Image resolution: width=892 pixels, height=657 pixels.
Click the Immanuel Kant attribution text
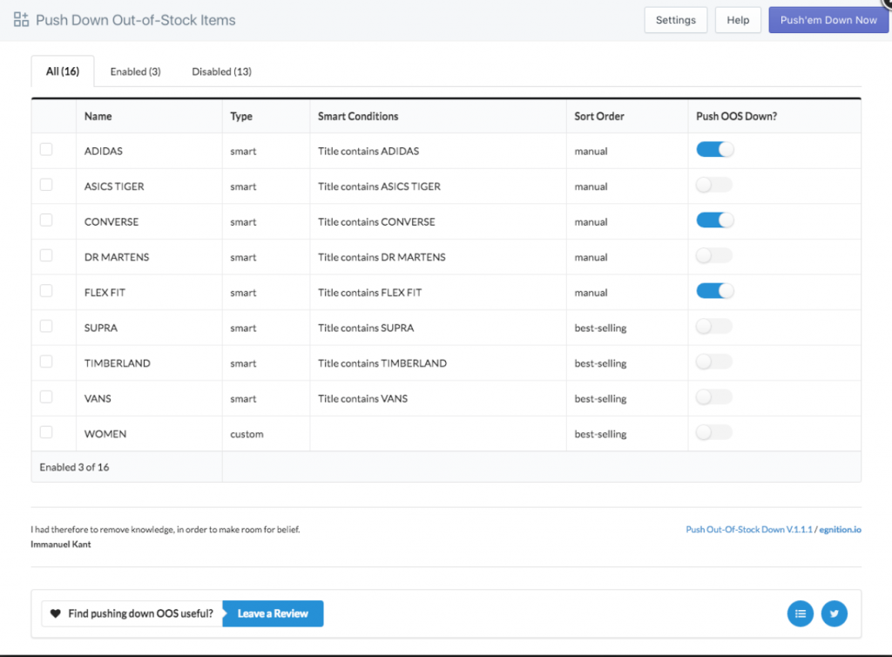[x=61, y=544]
